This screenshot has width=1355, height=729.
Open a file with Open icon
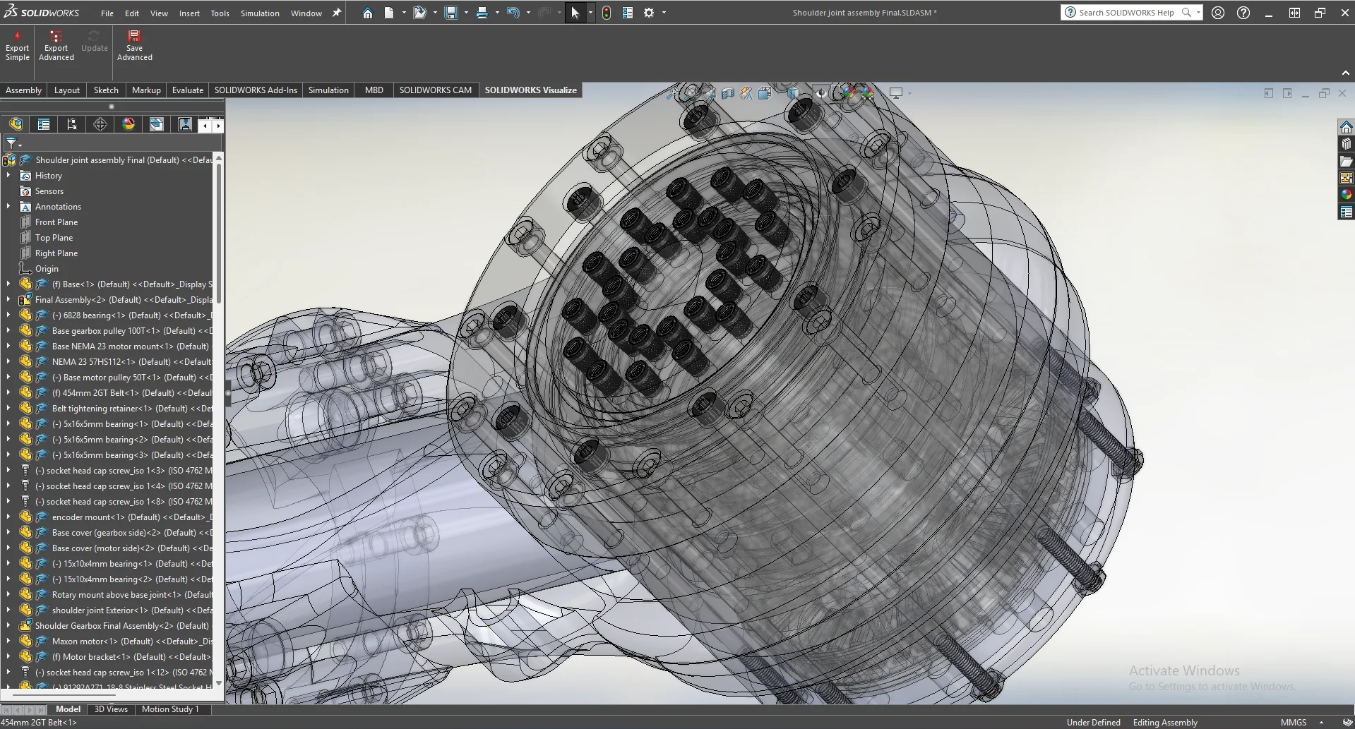[x=420, y=13]
